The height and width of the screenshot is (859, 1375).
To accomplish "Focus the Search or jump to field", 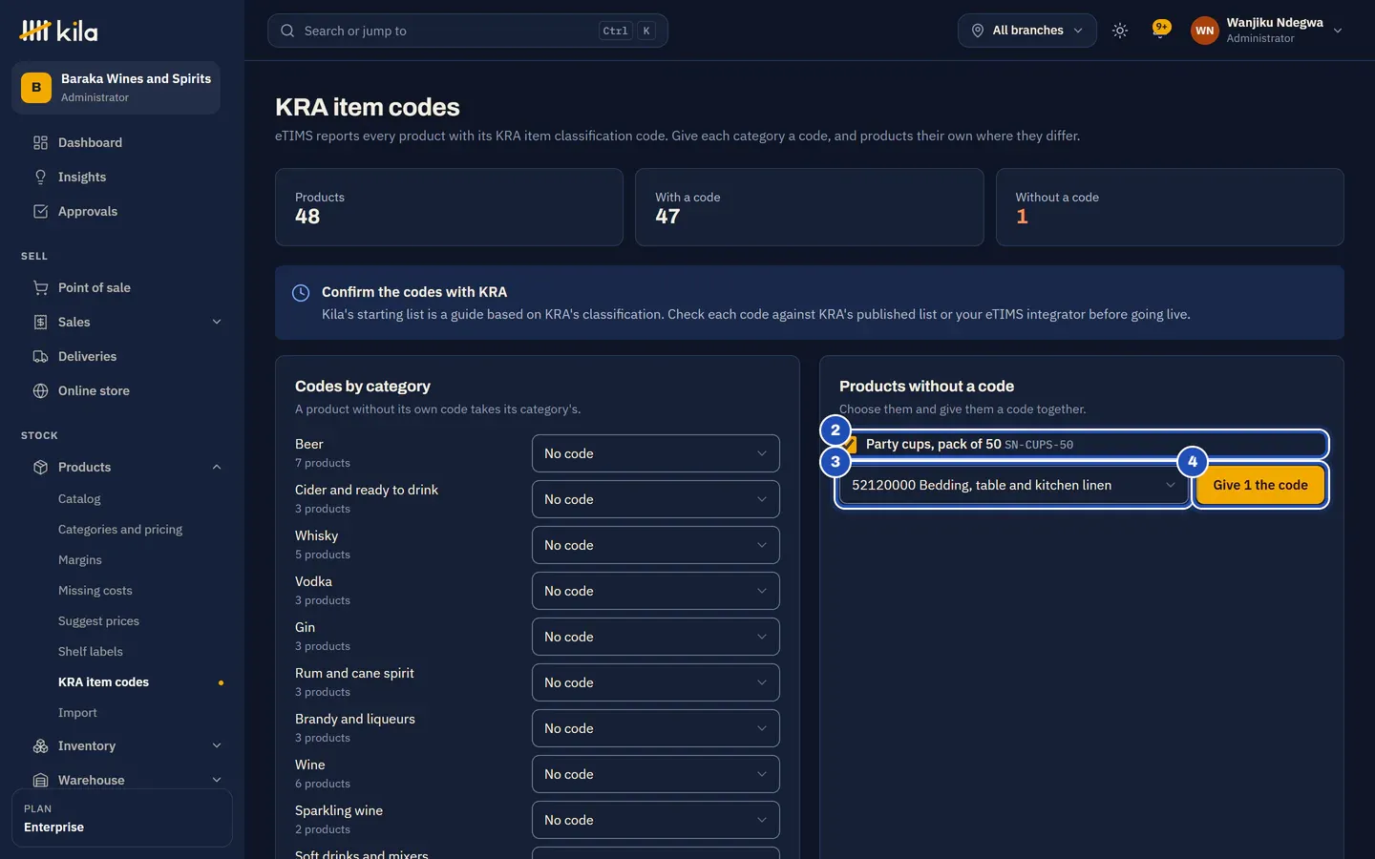I will point(468,31).
